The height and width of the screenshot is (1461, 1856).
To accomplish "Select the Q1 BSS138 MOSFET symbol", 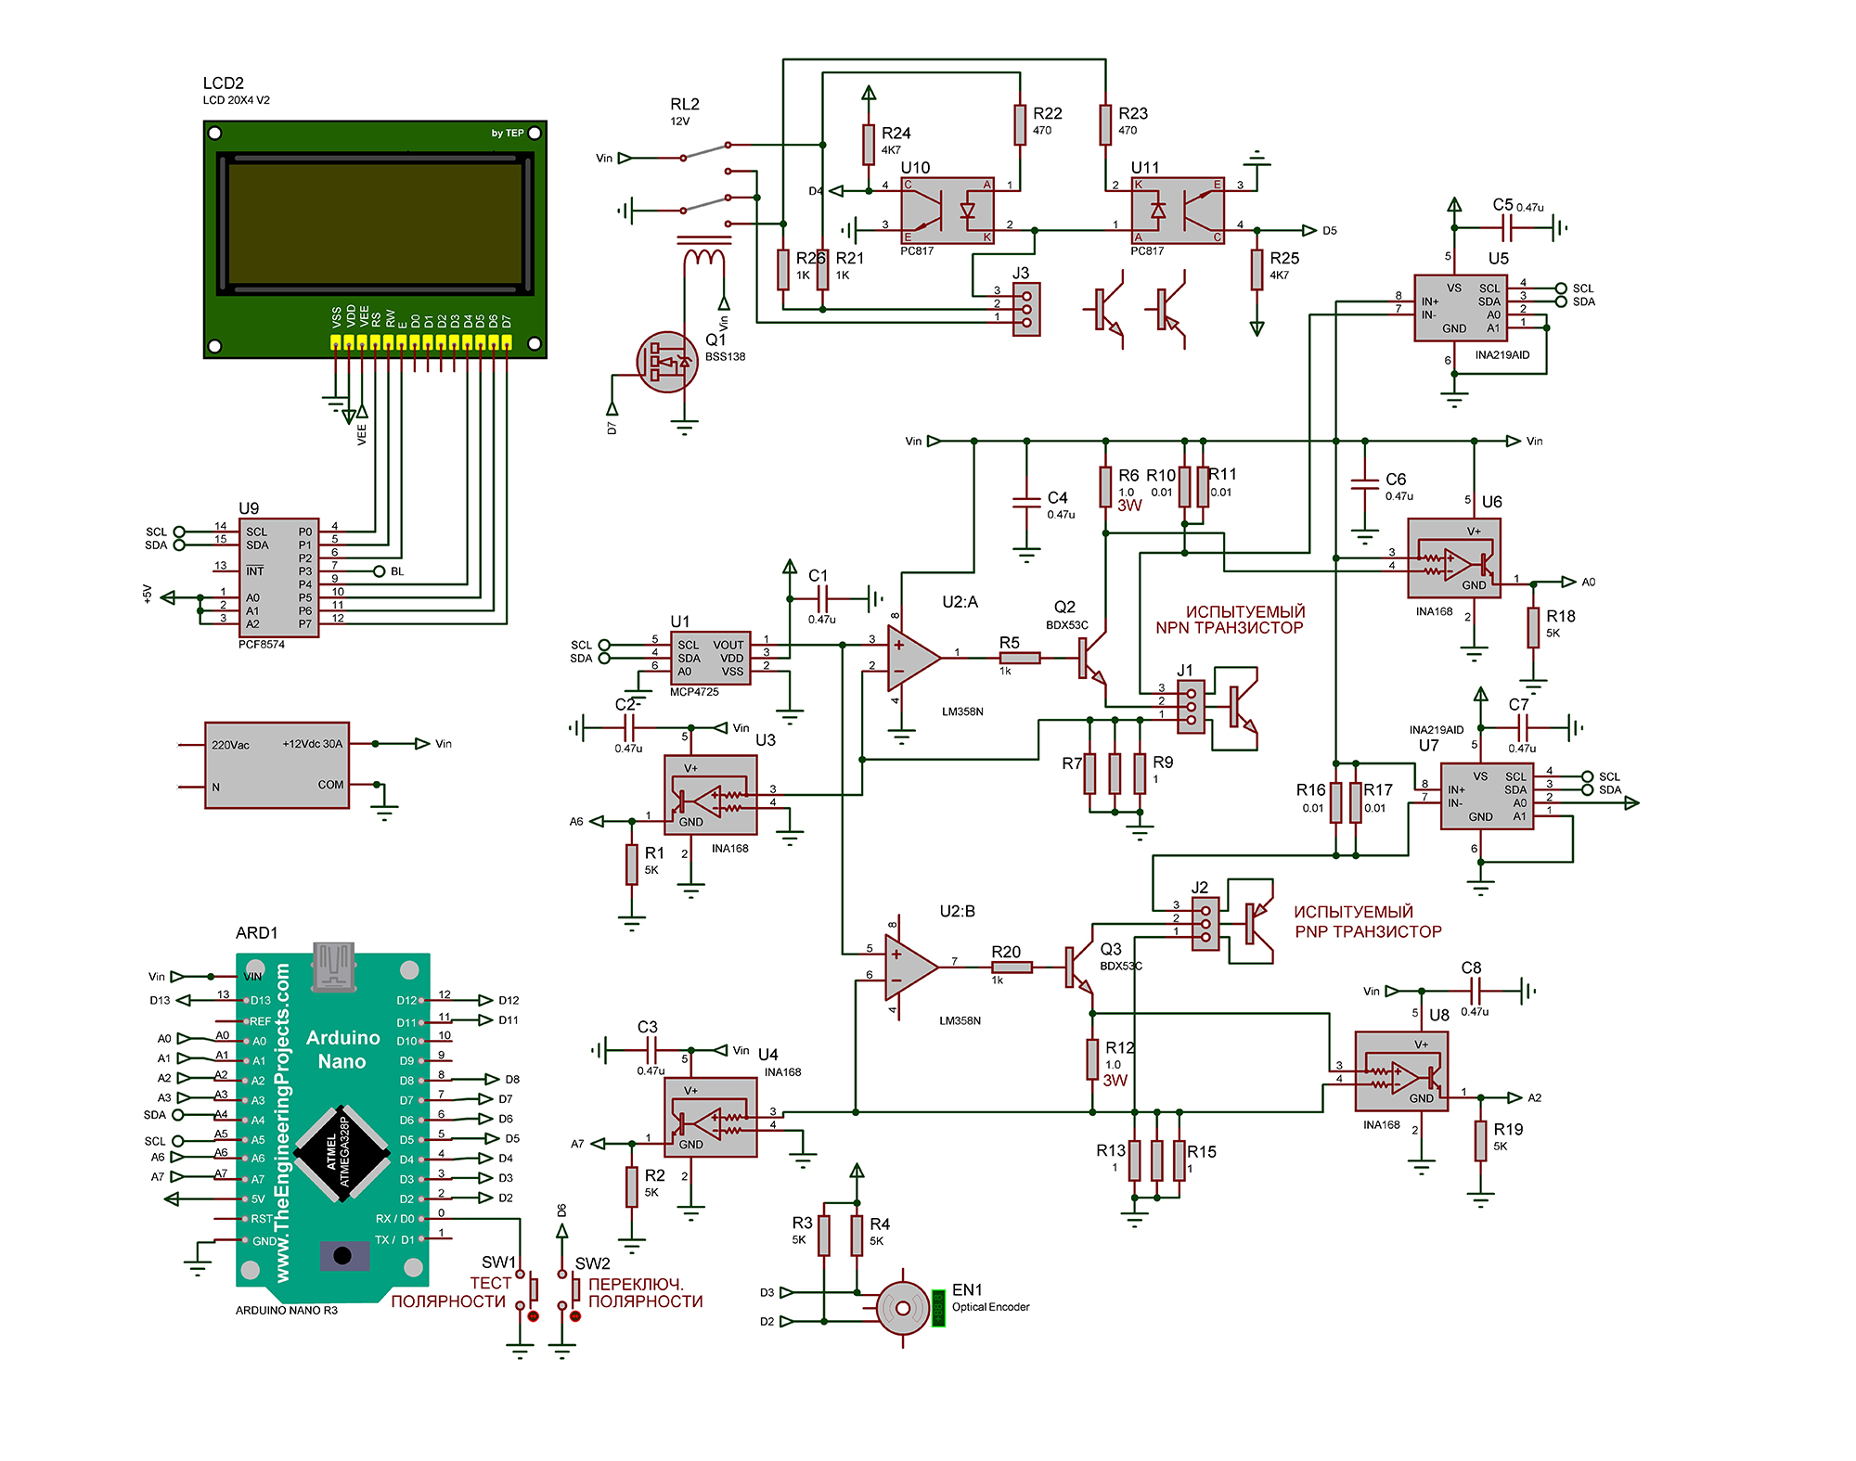I will pos(667,362).
